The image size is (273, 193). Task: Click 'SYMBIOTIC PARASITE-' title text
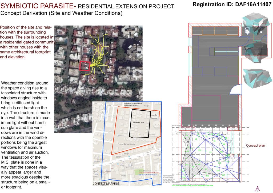tap(38, 6)
